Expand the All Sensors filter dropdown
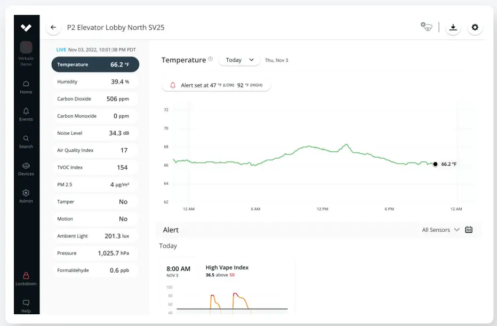Image resolution: width=497 pixels, height=326 pixels. point(440,230)
